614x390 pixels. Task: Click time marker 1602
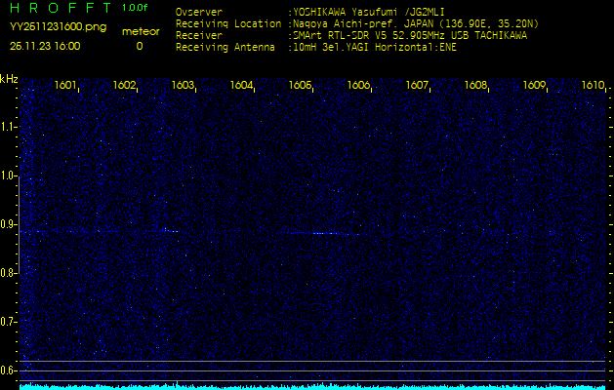pos(124,85)
